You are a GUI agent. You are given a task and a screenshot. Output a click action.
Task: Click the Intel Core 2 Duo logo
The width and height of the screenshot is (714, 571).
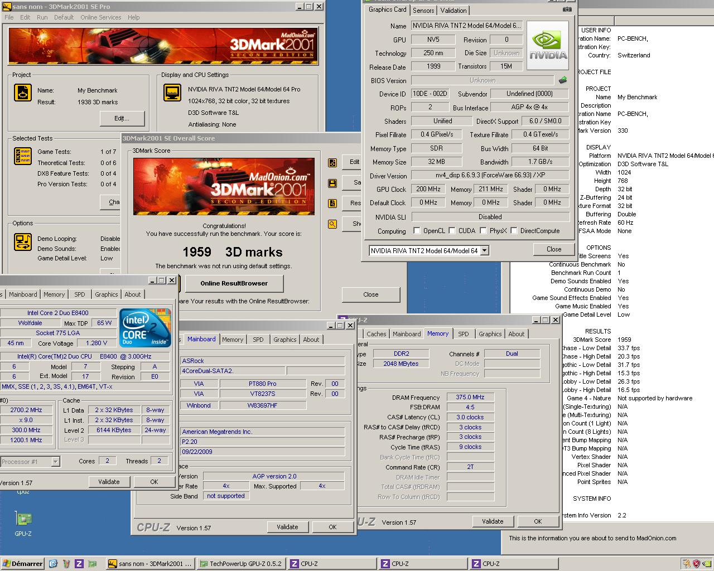[145, 328]
